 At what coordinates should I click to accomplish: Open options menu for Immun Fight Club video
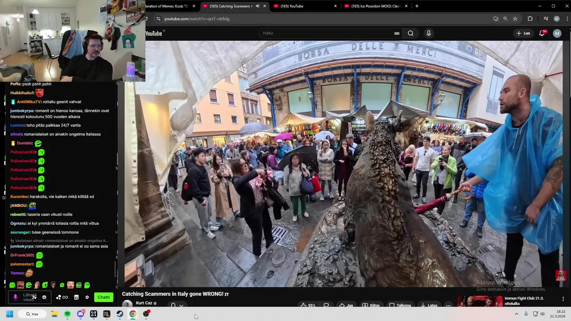563,299
